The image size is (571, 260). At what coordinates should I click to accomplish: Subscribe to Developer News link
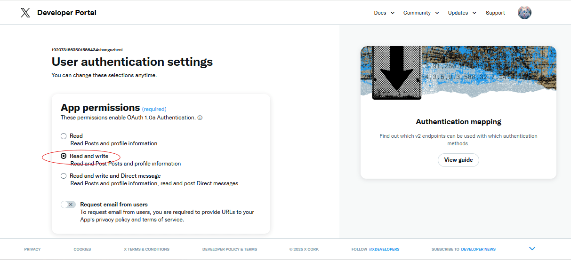click(x=478, y=249)
